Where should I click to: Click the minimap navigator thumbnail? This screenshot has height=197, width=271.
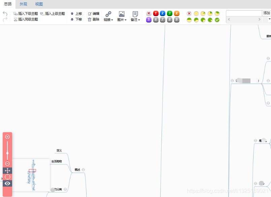[31, 175]
